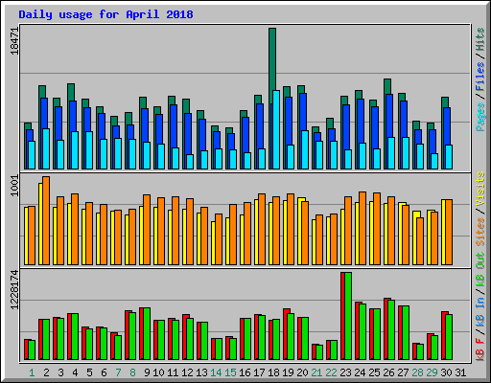Select day 30 on the x-axis
The height and width of the screenshot is (383, 491).
tap(446, 372)
